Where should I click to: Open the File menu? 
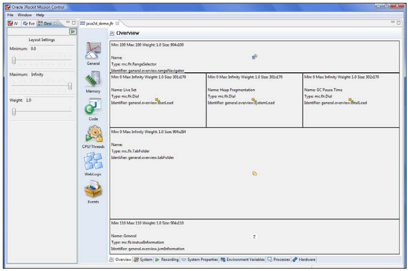(8, 15)
